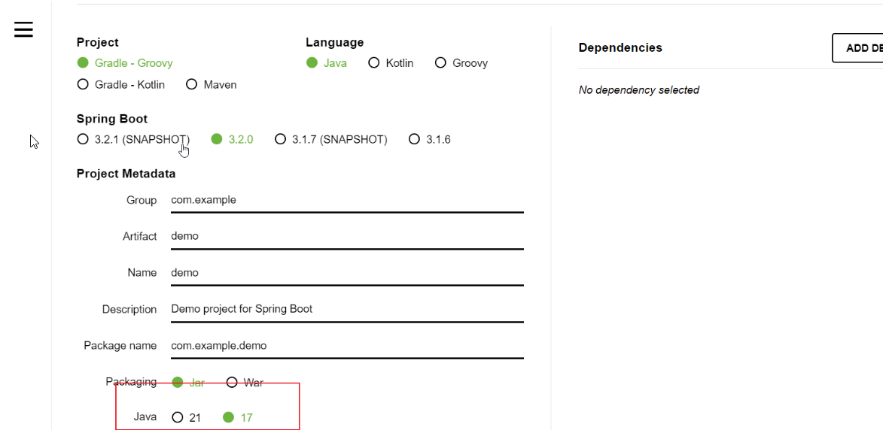Image resolution: width=883 pixels, height=430 pixels.
Task: Select Spring Boot version 3.1.6
Action: tap(430, 139)
